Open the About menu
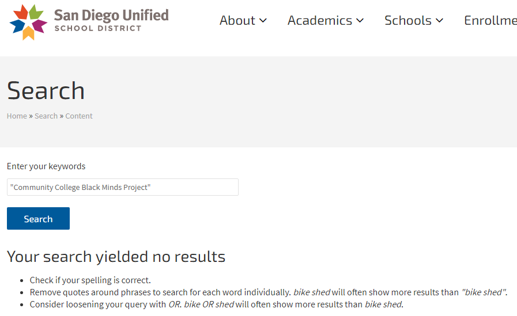Image resolution: width=517 pixels, height=316 pixels. (237, 20)
